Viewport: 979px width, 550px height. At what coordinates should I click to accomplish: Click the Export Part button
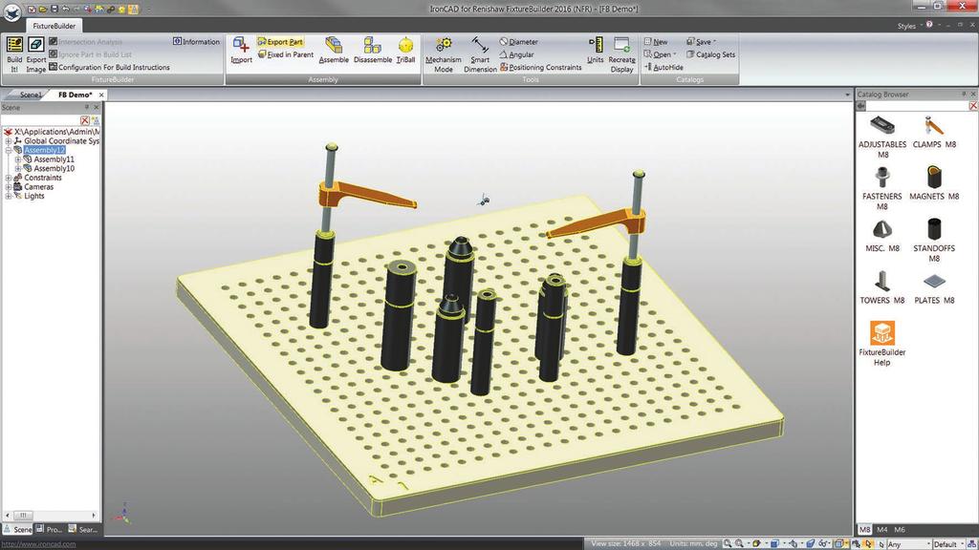tap(280, 42)
